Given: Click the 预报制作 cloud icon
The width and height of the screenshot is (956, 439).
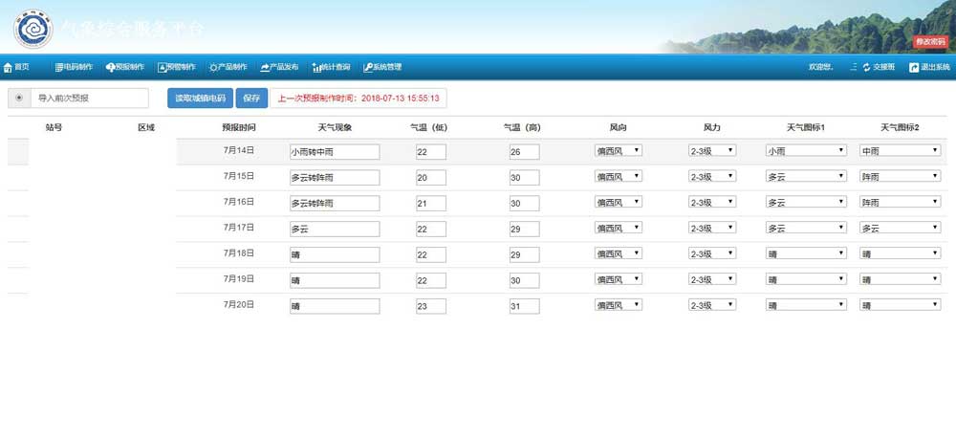Looking at the screenshot, I should tap(110, 68).
